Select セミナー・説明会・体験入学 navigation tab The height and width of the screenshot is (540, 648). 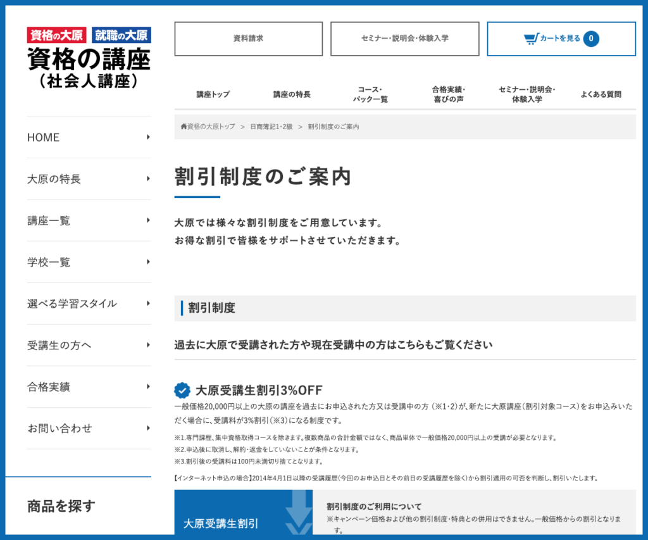click(x=527, y=94)
